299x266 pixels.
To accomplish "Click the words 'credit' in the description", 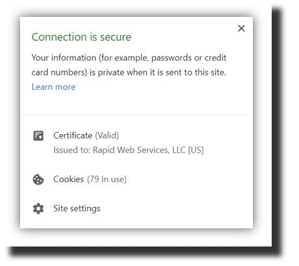I will pos(215,58).
